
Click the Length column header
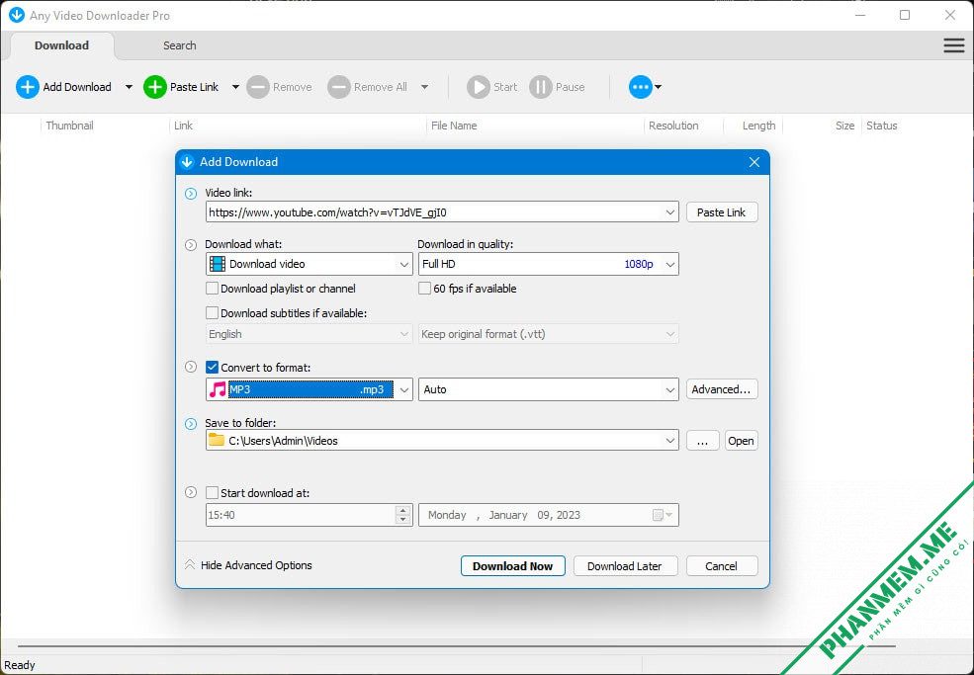[758, 126]
